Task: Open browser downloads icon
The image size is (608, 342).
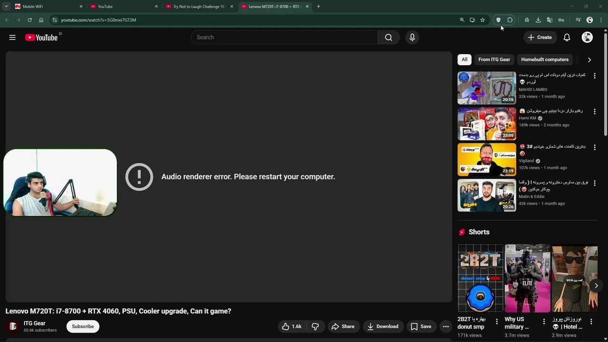Action: 538,20
